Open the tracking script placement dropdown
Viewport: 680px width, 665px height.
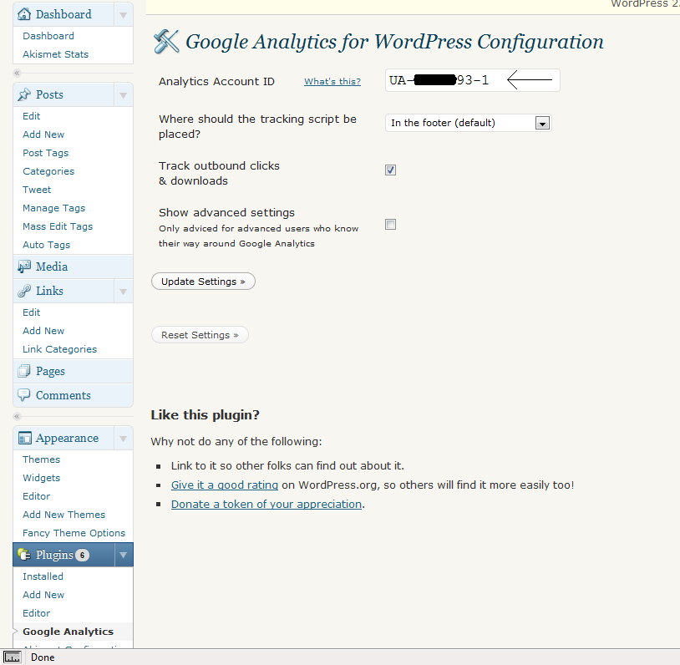[x=469, y=123]
